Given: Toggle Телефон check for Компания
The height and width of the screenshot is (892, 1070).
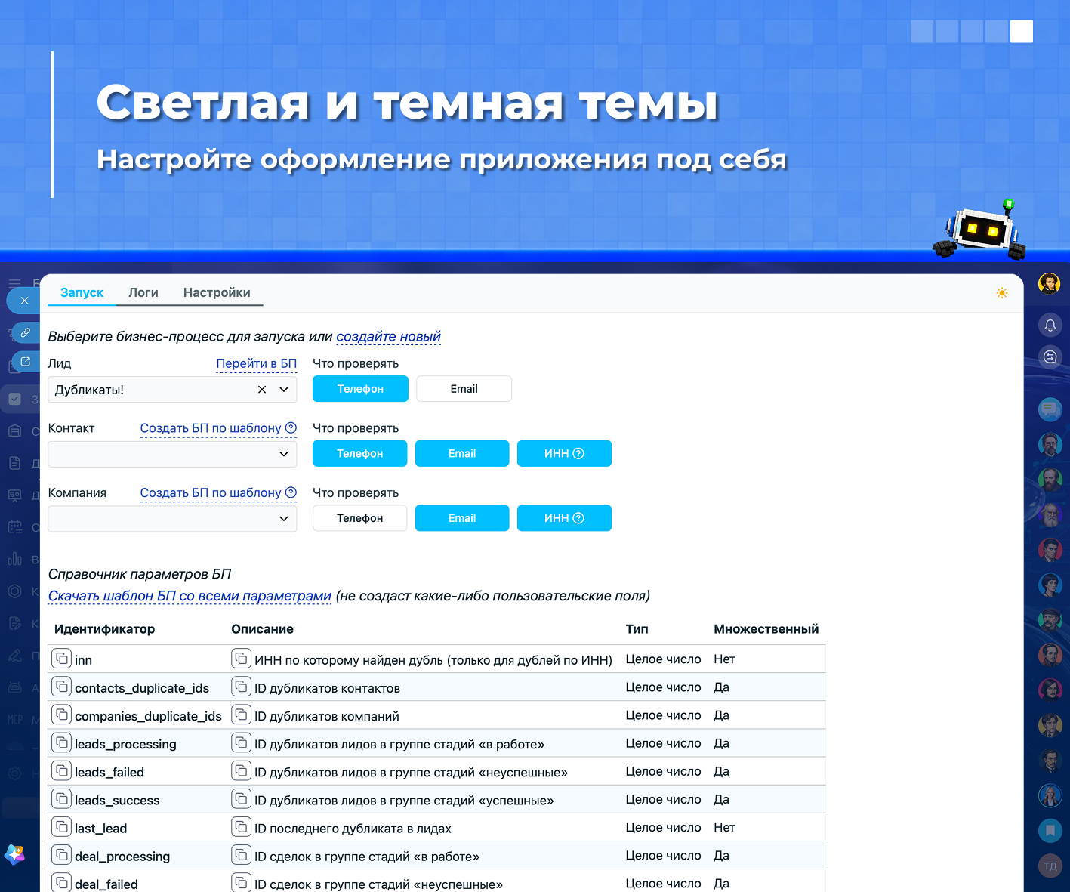Looking at the screenshot, I should pyautogui.click(x=359, y=518).
